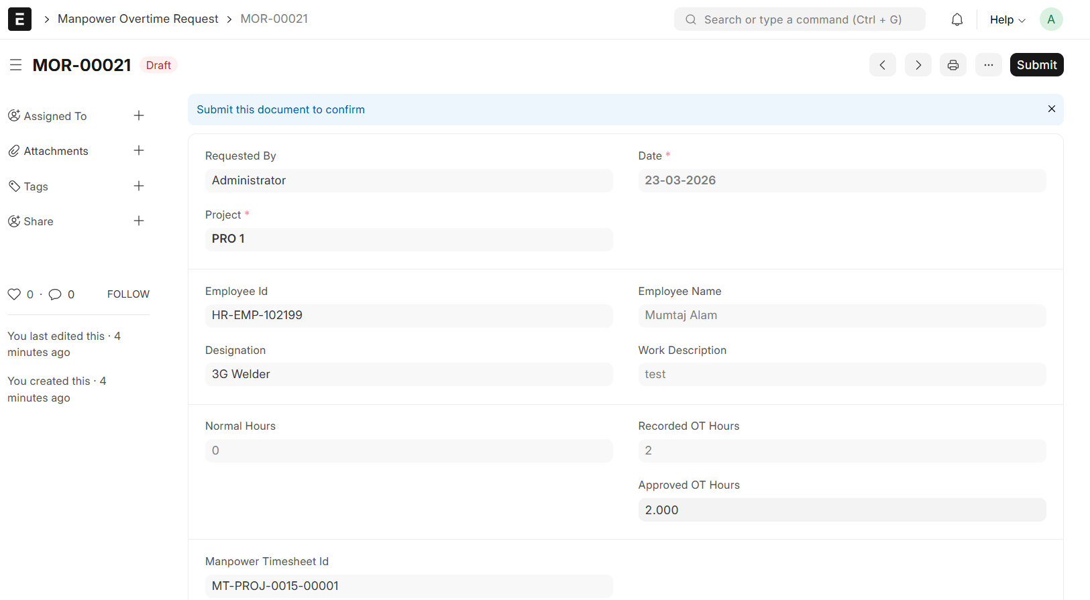
Task: Follow this document
Action: click(128, 294)
